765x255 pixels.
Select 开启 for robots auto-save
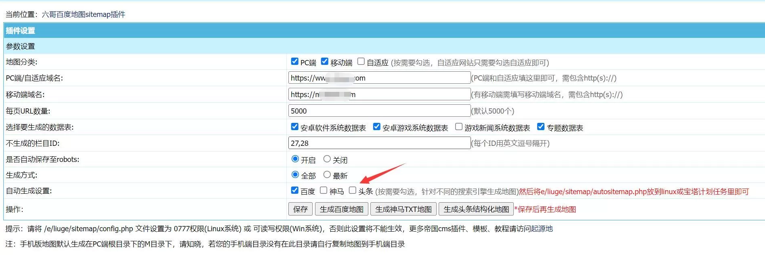click(295, 159)
